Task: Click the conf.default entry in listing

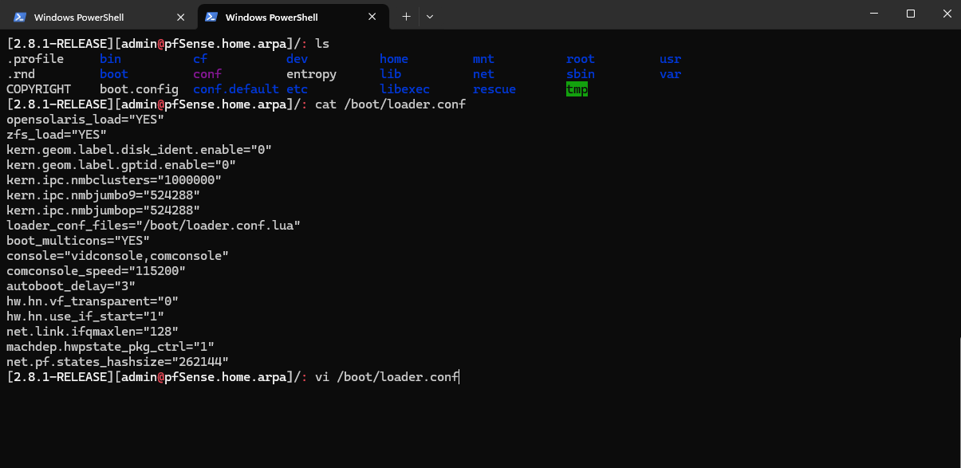Action: (236, 89)
